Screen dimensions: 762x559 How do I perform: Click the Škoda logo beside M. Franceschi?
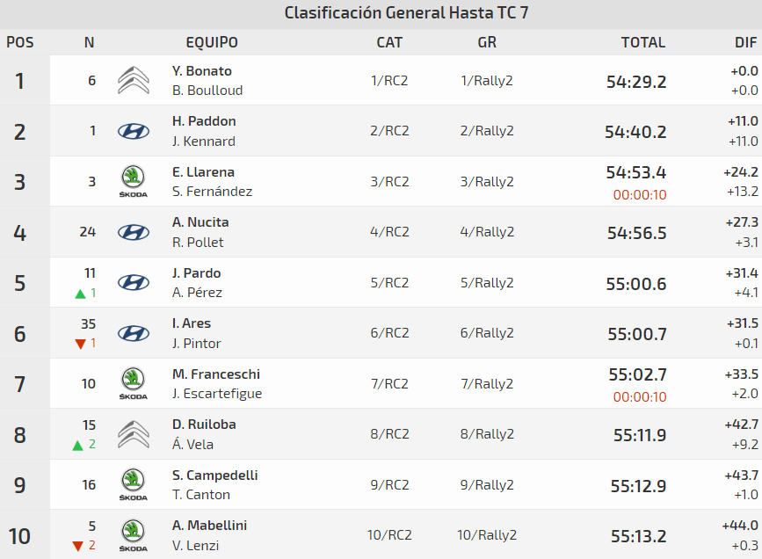coord(134,384)
